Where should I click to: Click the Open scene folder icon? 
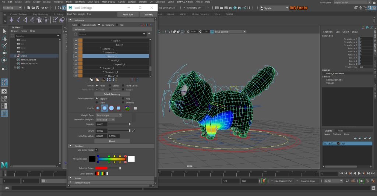pos(33,8)
